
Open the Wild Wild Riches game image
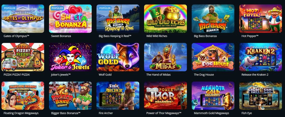point(166,19)
